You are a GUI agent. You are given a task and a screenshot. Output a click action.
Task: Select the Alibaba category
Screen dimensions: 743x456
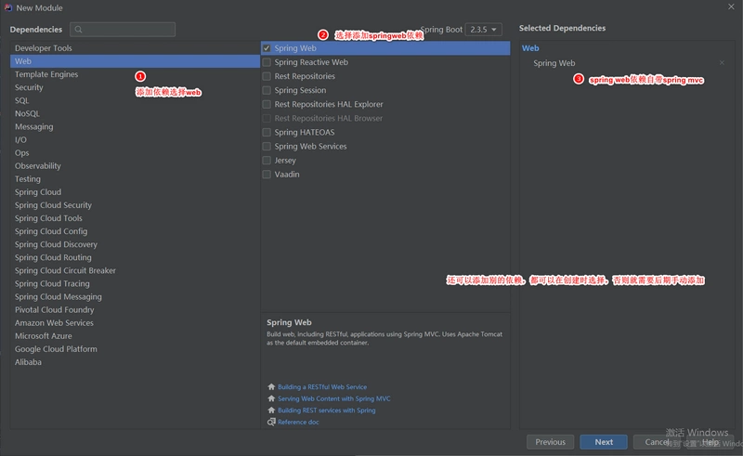point(135,362)
